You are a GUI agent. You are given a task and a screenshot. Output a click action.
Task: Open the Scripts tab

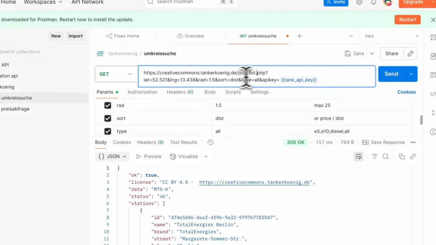[233, 92]
